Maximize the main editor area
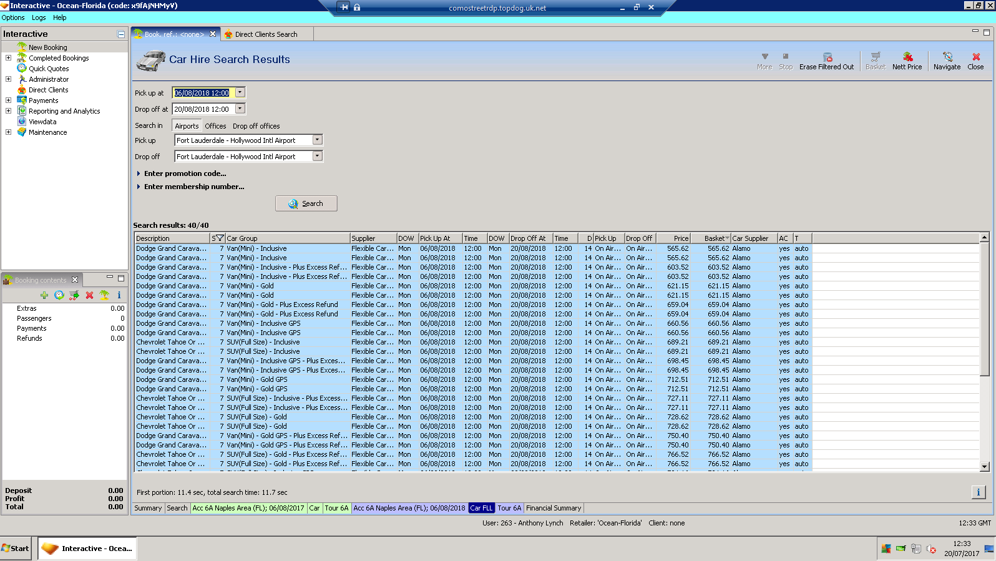996x561 pixels. point(987,32)
